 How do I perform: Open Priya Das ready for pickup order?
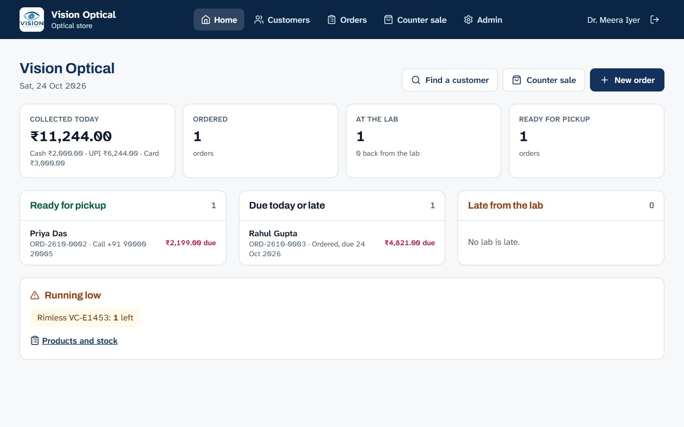tap(123, 243)
